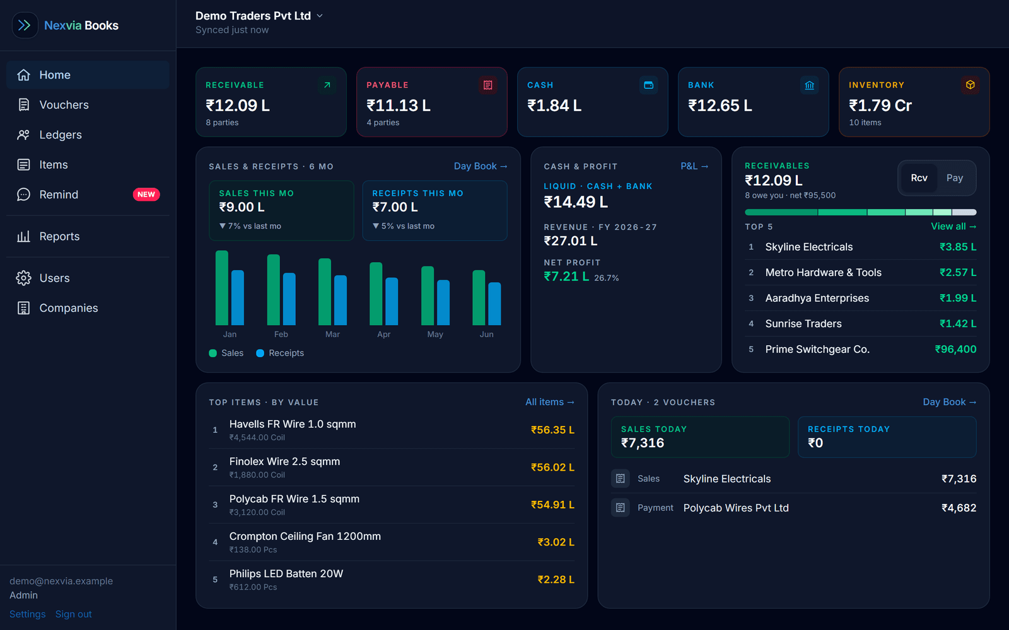Open the Inventory ₹1.79 Cr card
The height and width of the screenshot is (630, 1009).
coord(914,102)
